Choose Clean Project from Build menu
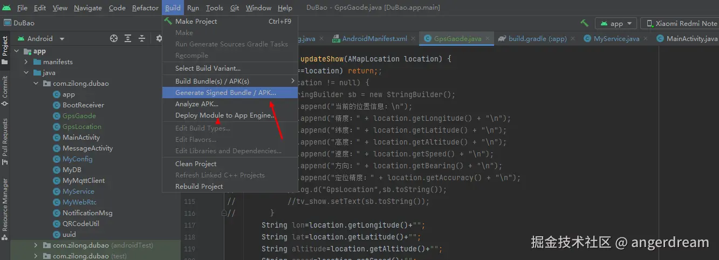Viewport: 719px width, 260px height. point(230,163)
